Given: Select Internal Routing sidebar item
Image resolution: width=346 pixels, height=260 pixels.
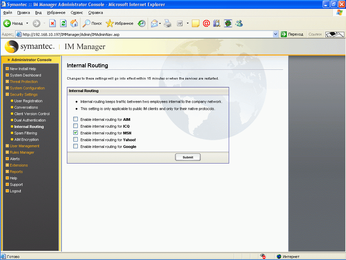Looking at the screenshot, I should click(29, 127).
